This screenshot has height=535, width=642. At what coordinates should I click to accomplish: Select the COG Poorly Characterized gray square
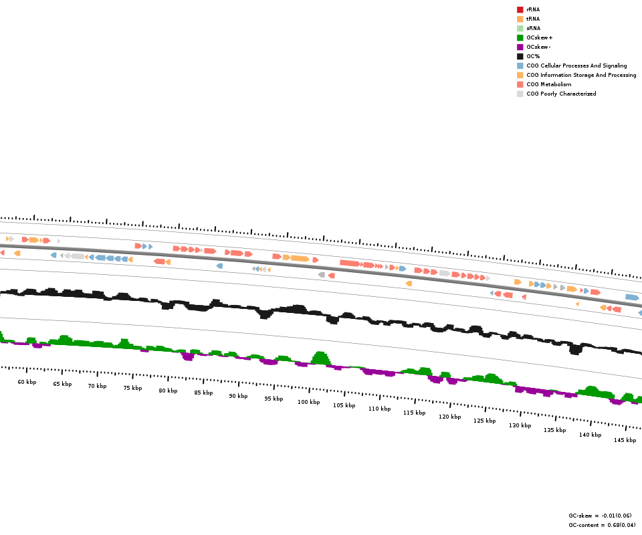click(520, 94)
